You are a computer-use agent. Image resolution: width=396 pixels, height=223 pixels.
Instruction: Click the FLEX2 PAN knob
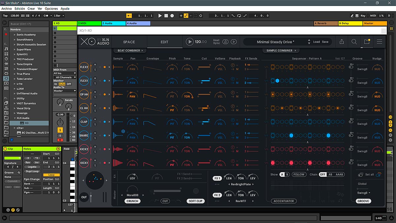(x=132, y=68)
